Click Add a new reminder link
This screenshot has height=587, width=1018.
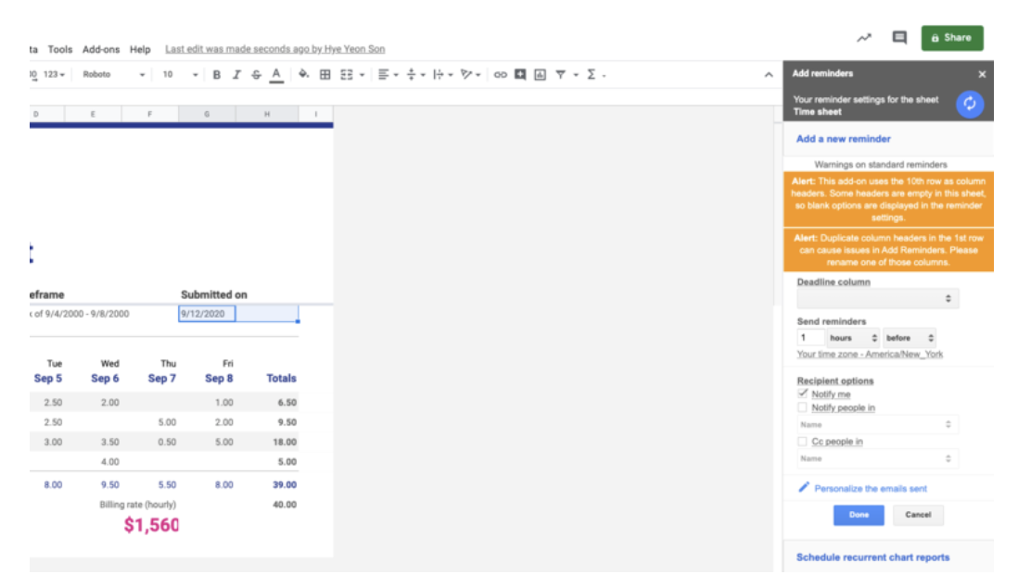[844, 139]
